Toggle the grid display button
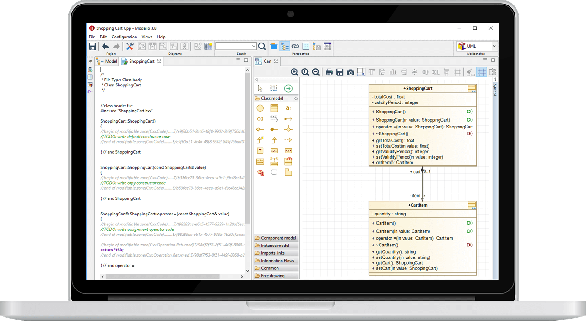The width and height of the screenshot is (586, 321). [x=482, y=72]
